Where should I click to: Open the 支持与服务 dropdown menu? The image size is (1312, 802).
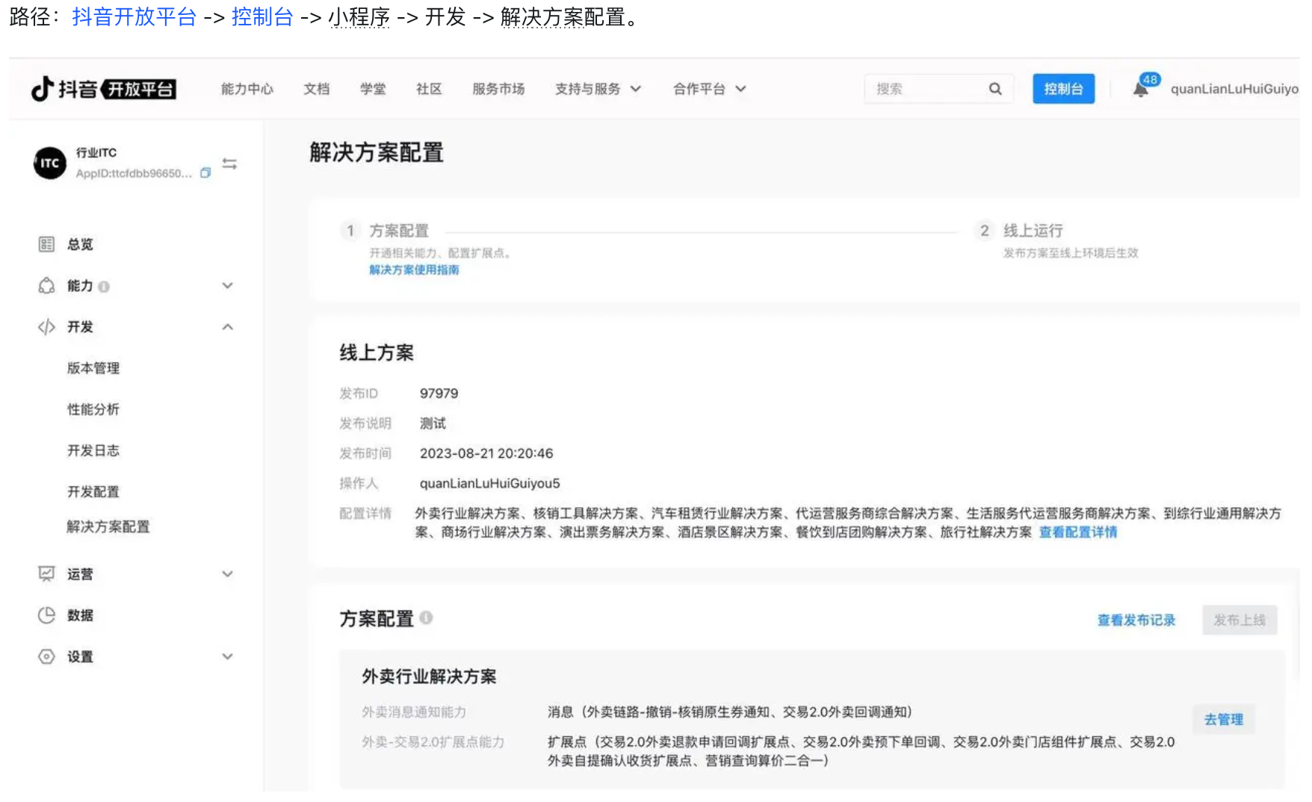[597, 89]
